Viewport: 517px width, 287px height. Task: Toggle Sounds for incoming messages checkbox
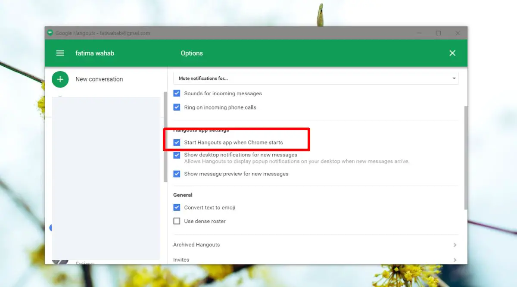click(177, 93)
